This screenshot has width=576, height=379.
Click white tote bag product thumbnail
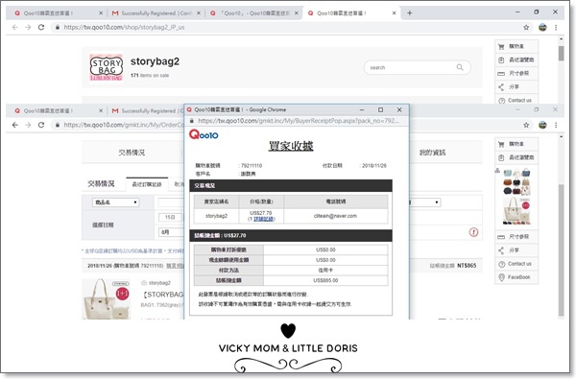tap(106, 299)
